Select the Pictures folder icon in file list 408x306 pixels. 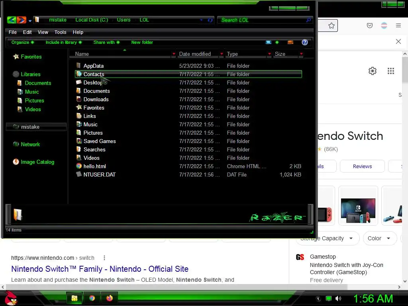[x=78, y=132]
